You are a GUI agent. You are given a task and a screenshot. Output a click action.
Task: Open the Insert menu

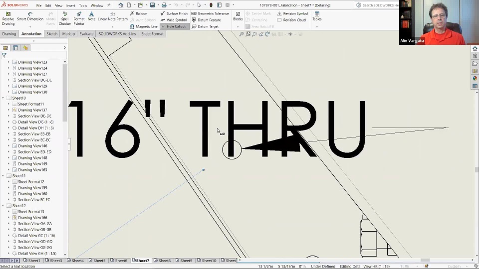70,5
